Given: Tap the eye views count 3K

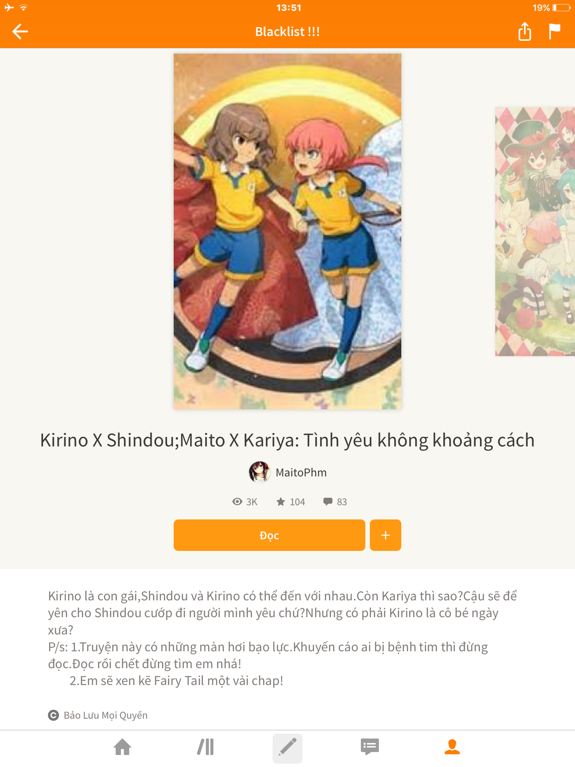Looking at the screenshot, I should pos(245,502).
